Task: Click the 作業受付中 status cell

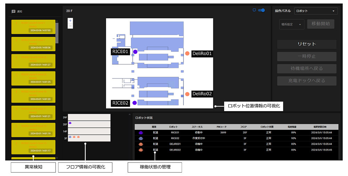Action: pyautogui.click(x=199, y=139)
